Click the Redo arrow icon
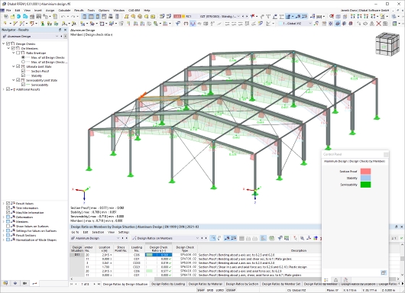The height and width of the screenshot is (293, 405). (73, 17)
